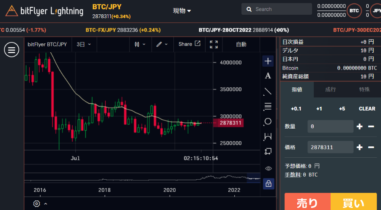This screenshot has height=210, width=381.
Task: Add +1 to quantity
Action: [x=319, y=109]
